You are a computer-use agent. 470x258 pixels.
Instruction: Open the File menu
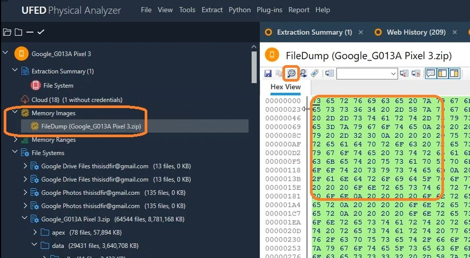click(x=146, y=10)
